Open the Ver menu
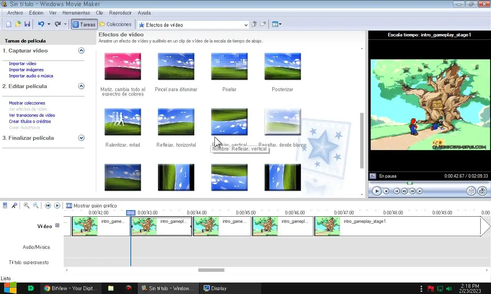The image size is (491, 294). click(x=53, y=13)
